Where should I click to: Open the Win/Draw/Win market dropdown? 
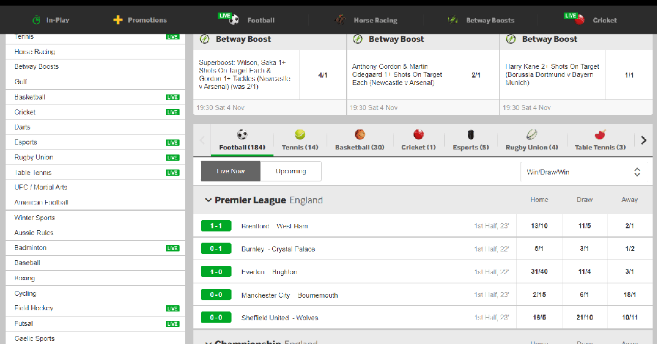coord(584,172)
